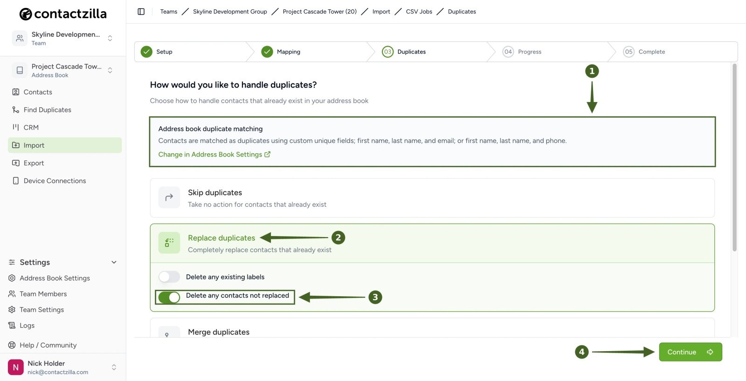Open Change in Address Book Settings link
Image resolution: width=746 pixels, height=381 pixels.
(214, 155)
